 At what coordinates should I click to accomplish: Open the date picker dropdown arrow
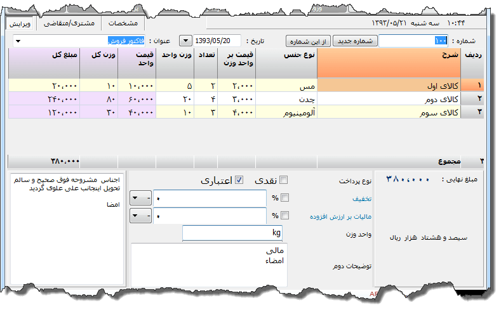pyautogui.click(x=186, y=41)
